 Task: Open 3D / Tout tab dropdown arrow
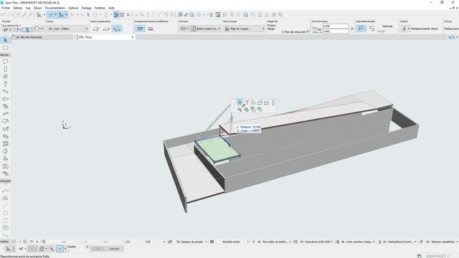click(x=133, y=37)
